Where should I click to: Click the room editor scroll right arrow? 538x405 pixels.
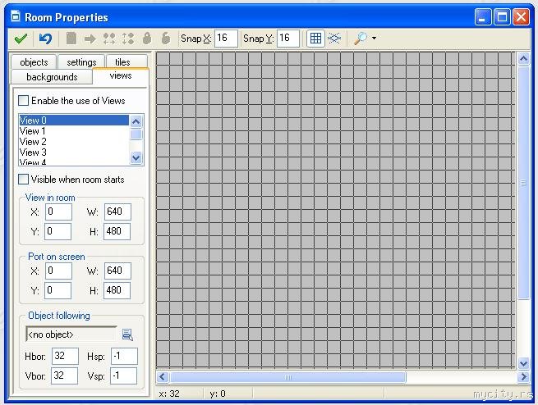523,377
